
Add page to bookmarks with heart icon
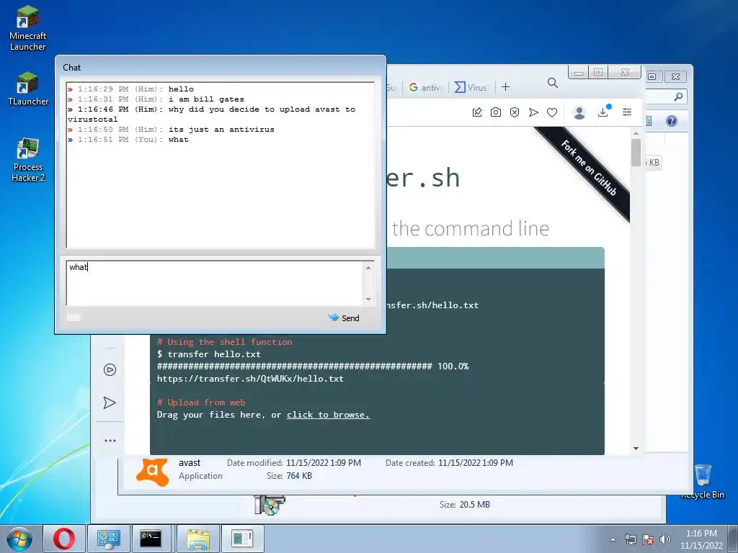552,112
